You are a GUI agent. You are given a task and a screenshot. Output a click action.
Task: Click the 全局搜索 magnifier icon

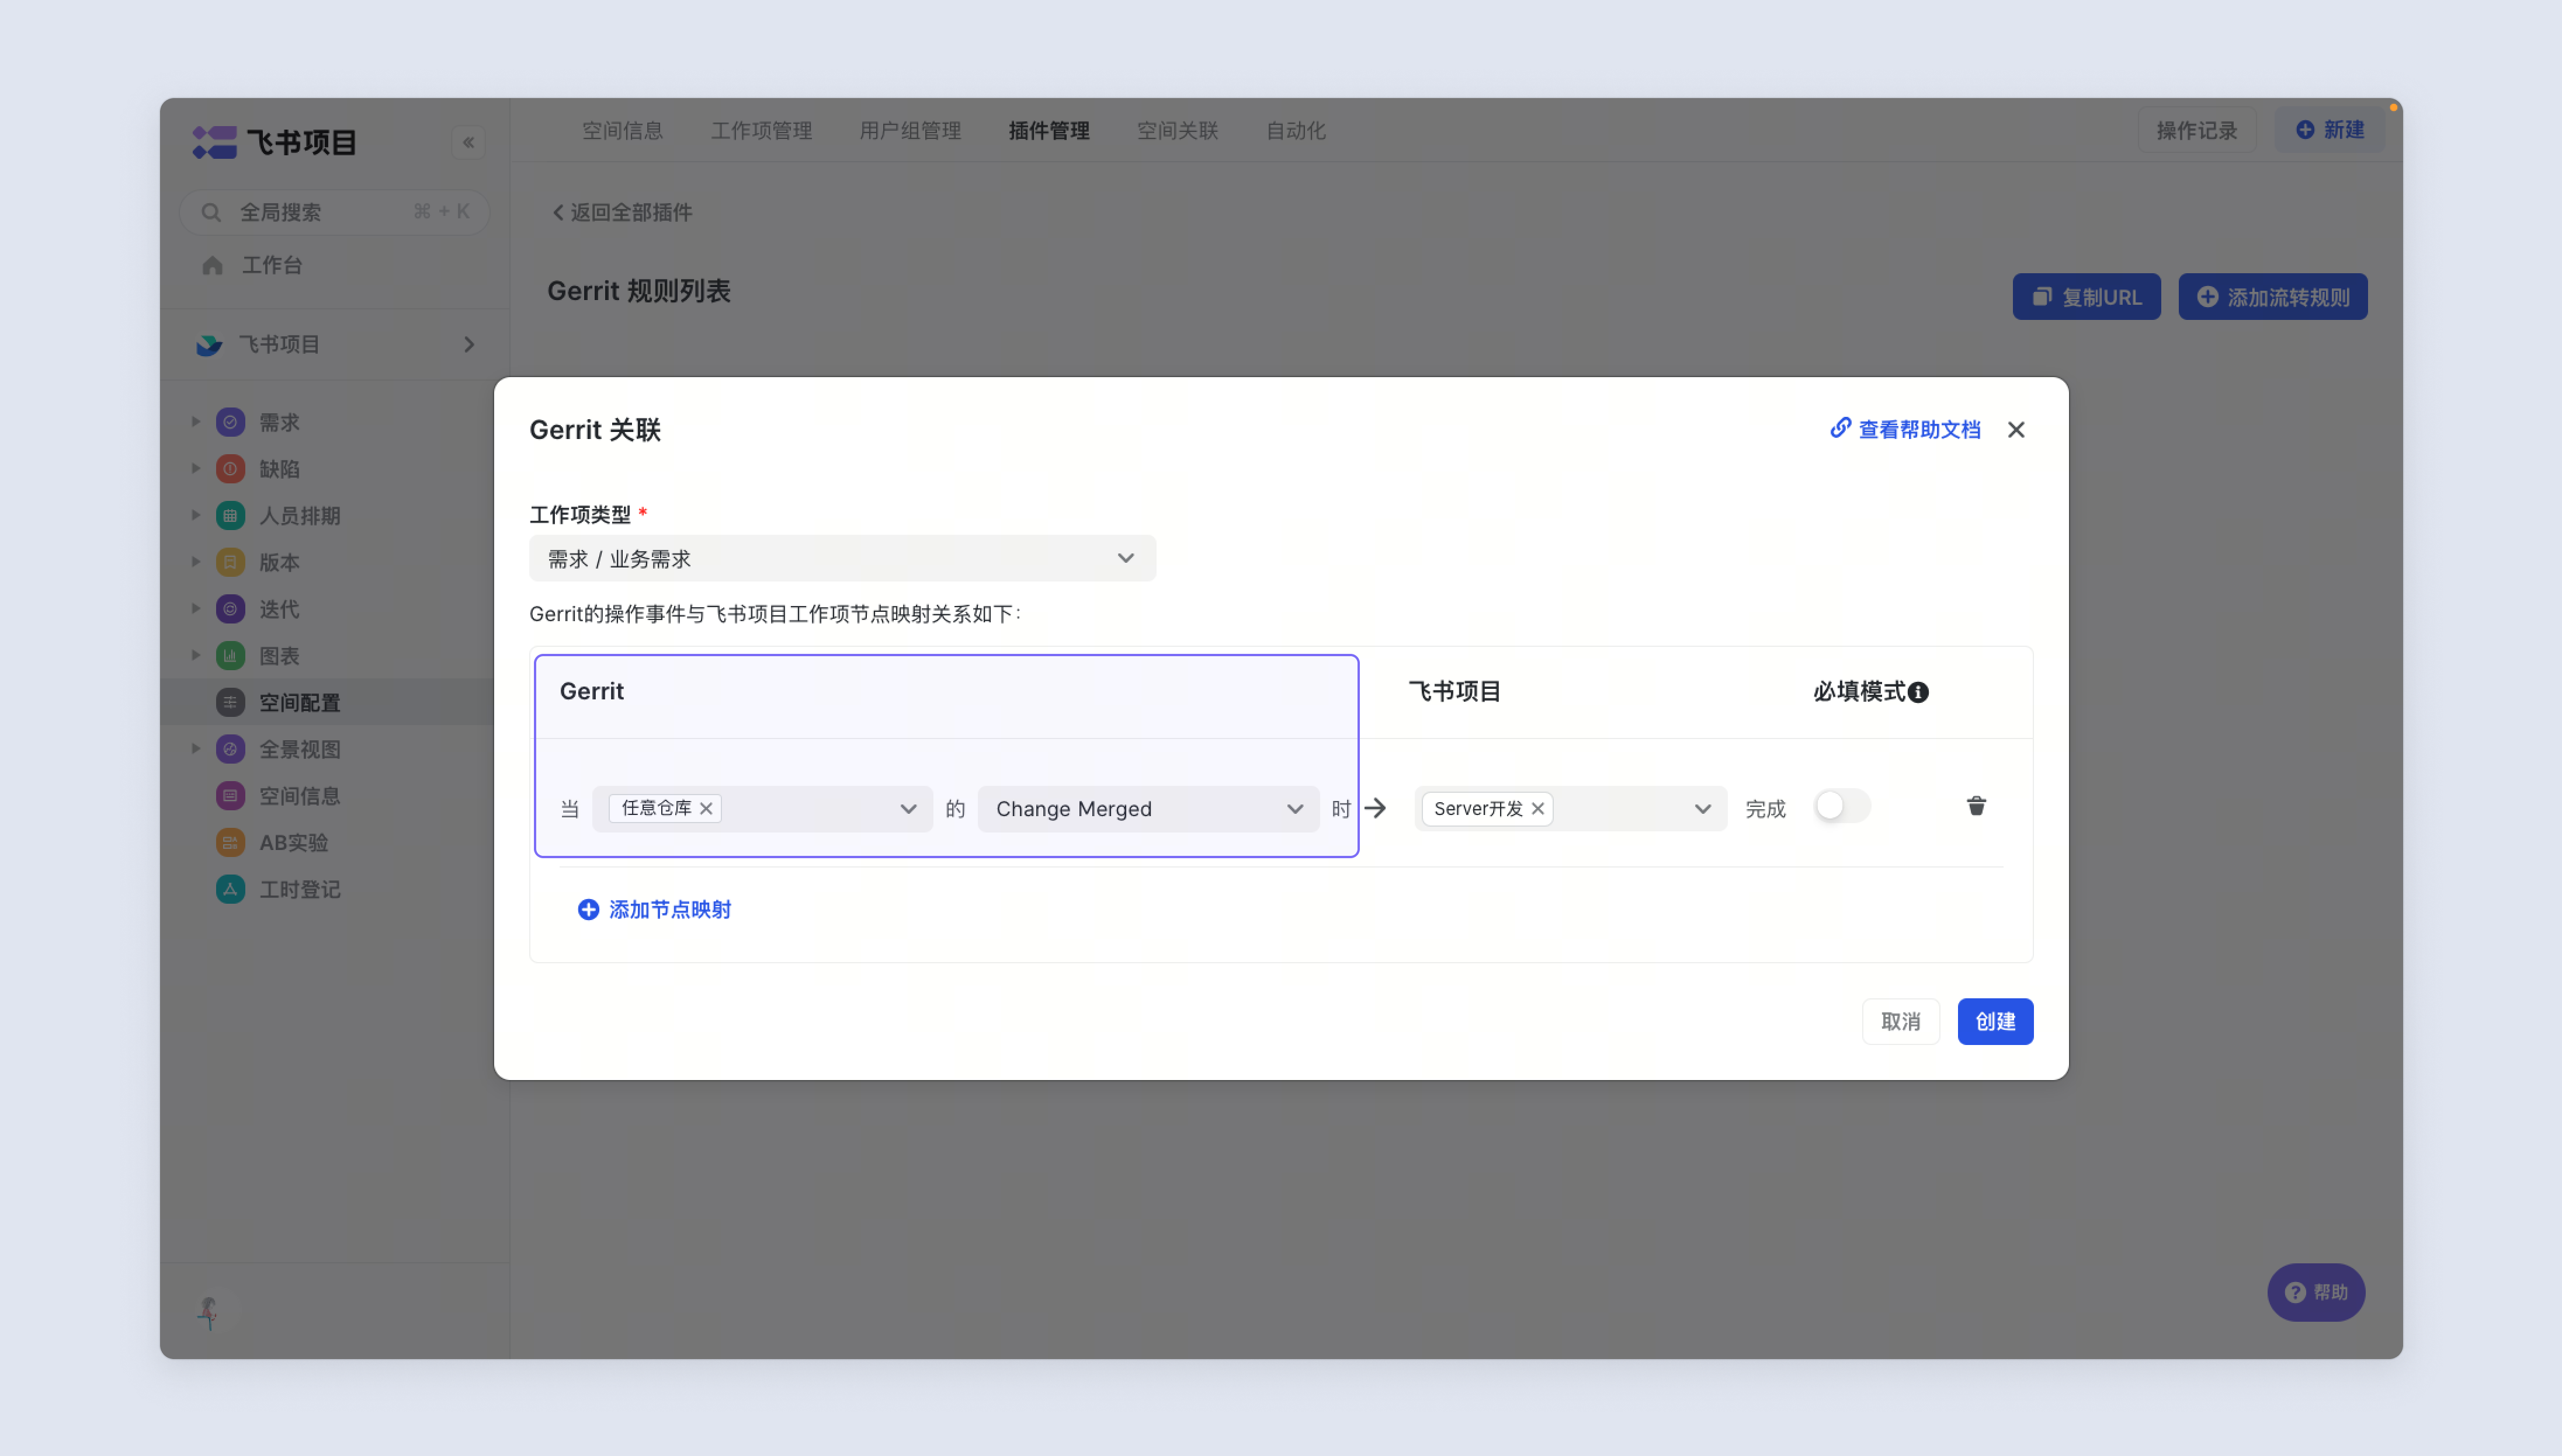(x=210, y=212)
